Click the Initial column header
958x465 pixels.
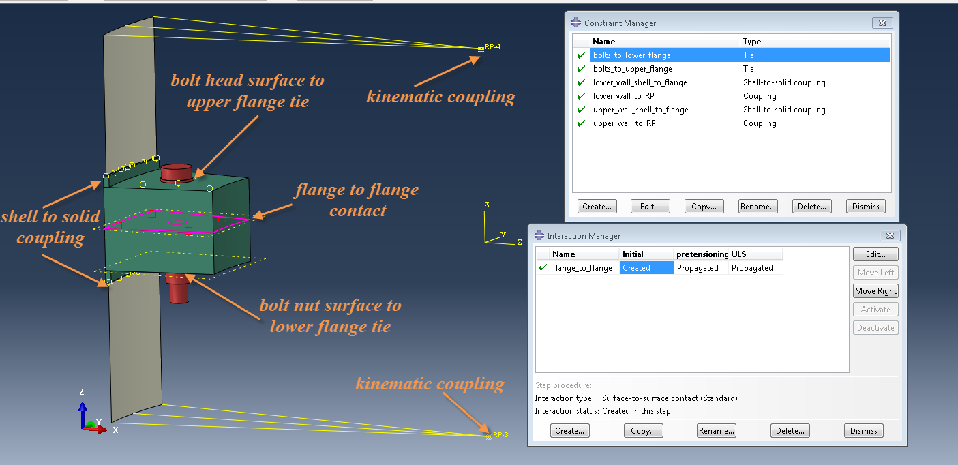[633, 254]
